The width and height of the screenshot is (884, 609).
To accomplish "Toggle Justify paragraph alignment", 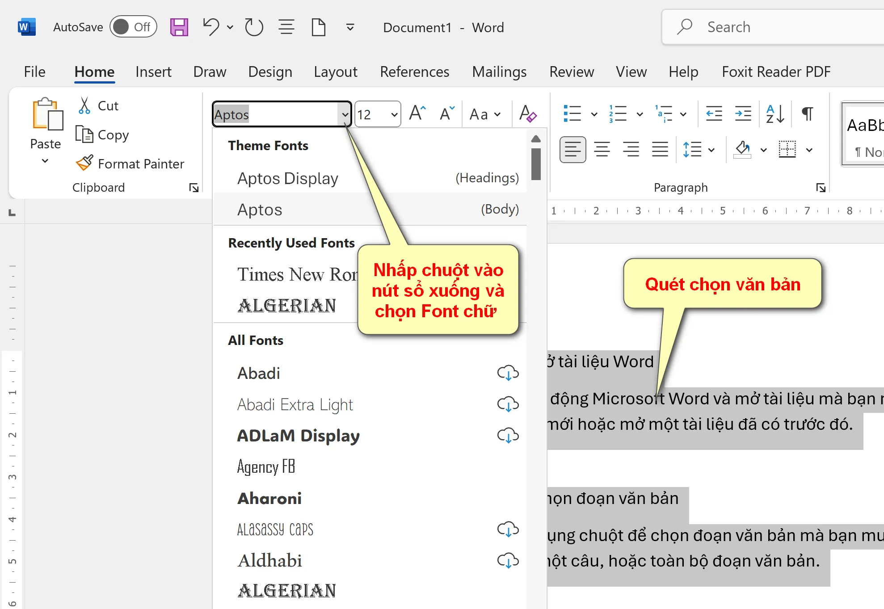I will point(660,149).
